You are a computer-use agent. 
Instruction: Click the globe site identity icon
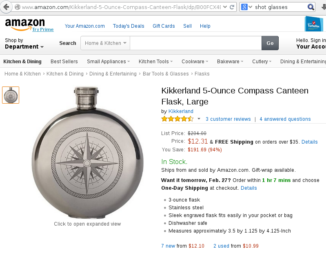point(17,7)
